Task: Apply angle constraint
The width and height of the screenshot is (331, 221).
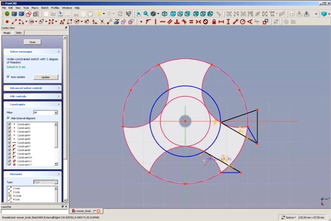Action: click(250, 22)
